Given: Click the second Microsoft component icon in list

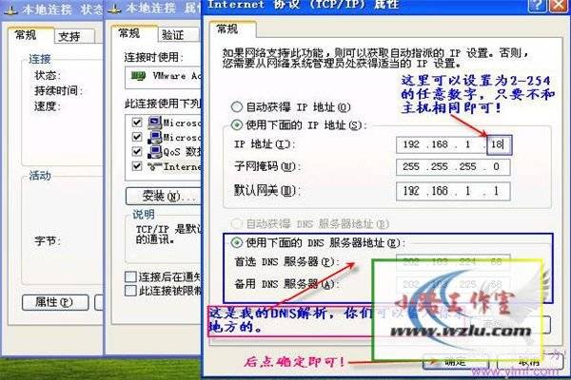Looking at the screenshot, I should pos(152,137).
